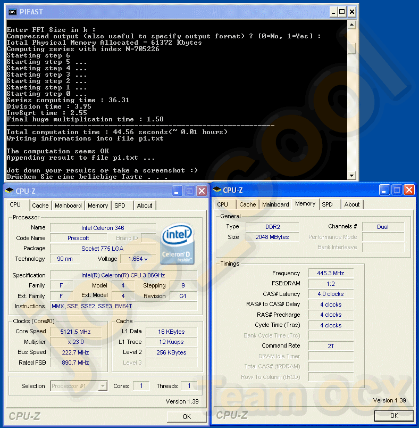
Task: Click Command Rate value 2T
Action: [331, 346]
